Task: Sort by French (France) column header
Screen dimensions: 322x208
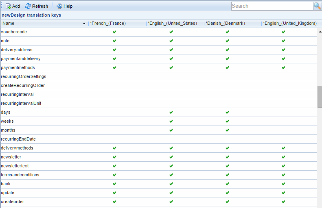Action: 108,24
